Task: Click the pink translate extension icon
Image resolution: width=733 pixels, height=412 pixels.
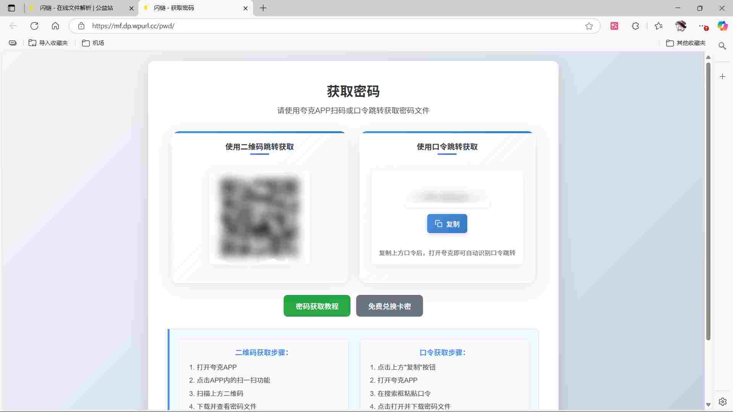Action: point(614,26)
